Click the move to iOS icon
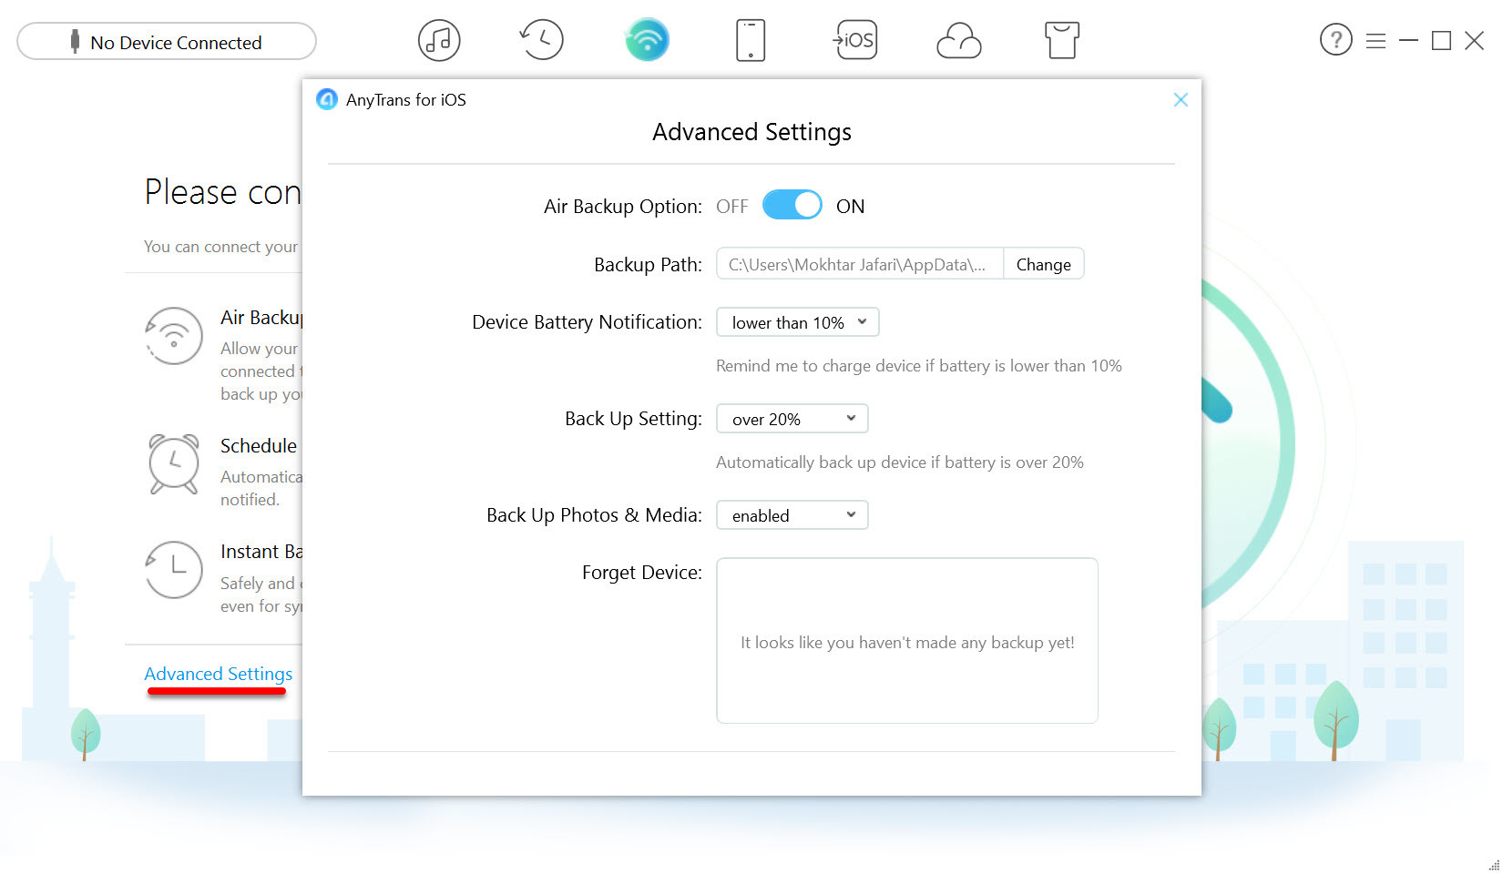Viewport: 1503px width, 874px height. [855, 41]
